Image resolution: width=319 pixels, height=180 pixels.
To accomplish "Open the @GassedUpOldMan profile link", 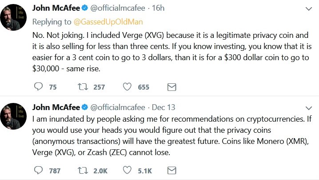I will (x=108, y=22).
